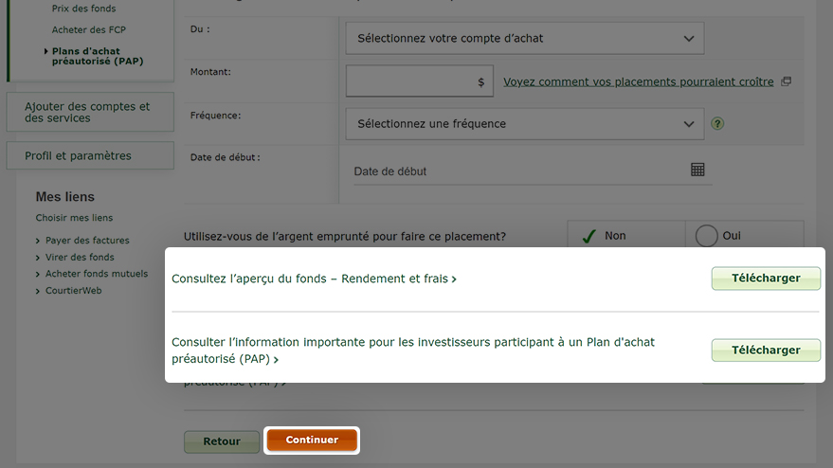Click chevron icon before Payer des factures
This screenshot has height=468, width=833.
(38, 242)
